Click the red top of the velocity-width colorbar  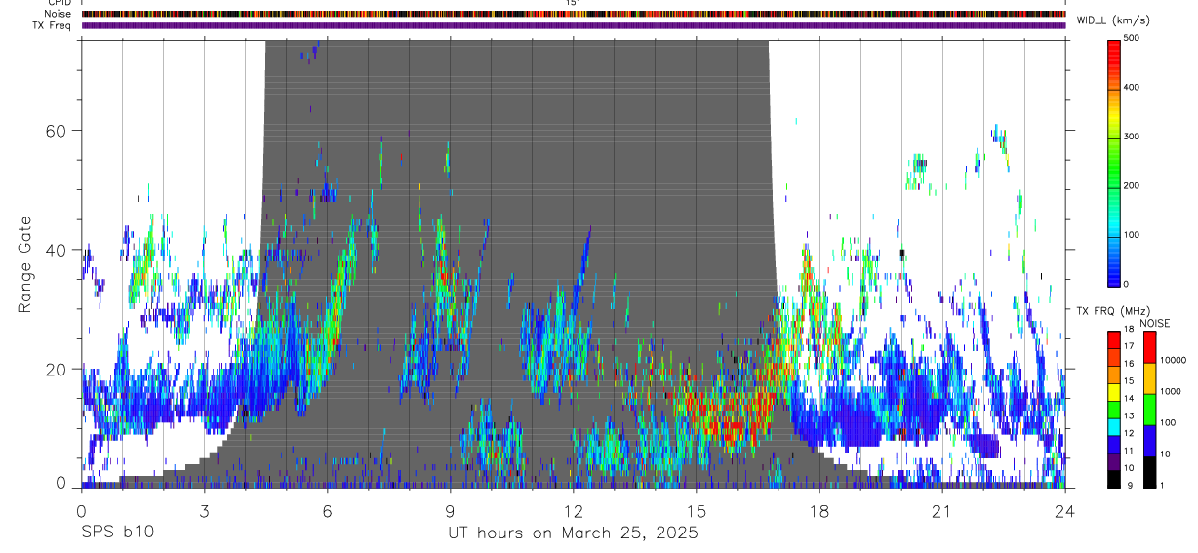(x=1114, y=46)
